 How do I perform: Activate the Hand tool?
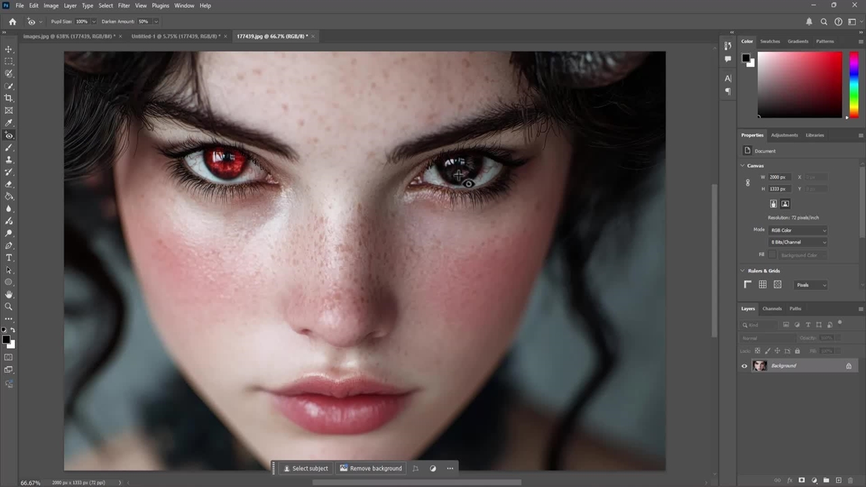9,294
